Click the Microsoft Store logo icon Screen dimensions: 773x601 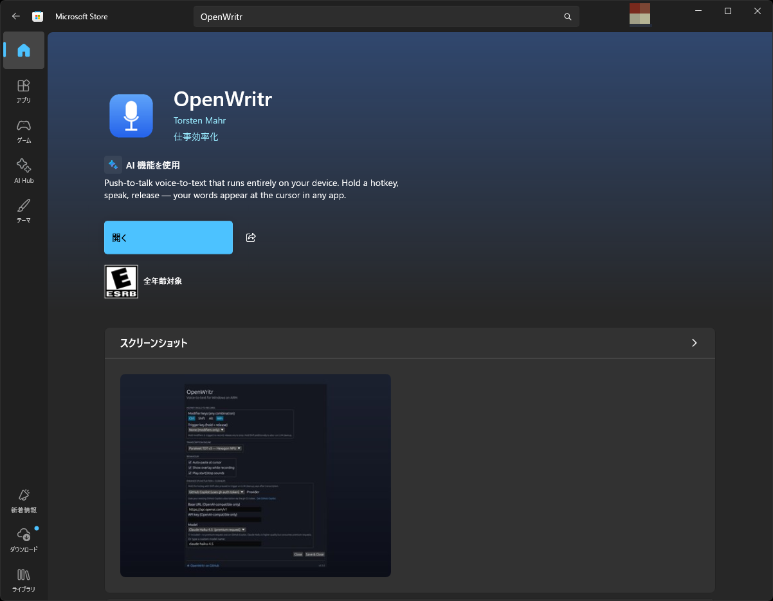(x=38, y=16)
